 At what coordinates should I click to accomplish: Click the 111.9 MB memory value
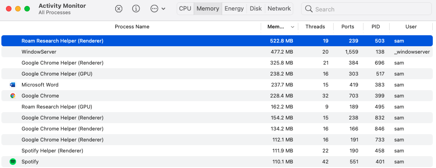tap(283, 151)
